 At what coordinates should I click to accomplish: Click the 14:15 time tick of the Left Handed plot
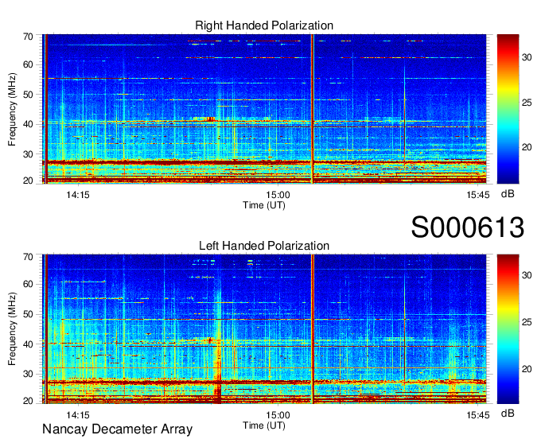click(x=78, y=415)
